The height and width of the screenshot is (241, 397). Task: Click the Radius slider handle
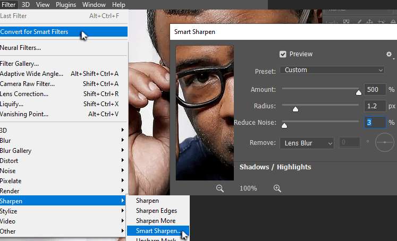(x=295, y=109)
